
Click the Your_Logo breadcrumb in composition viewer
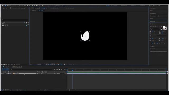click(41, 10)
